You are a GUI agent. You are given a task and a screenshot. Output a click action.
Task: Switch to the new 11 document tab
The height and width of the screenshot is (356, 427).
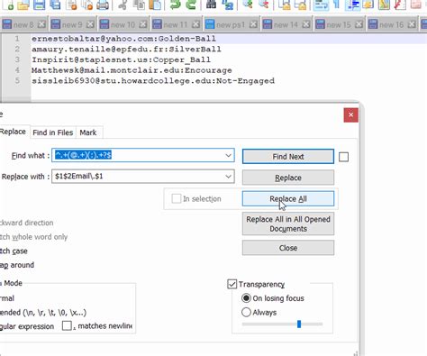(176, 24)
